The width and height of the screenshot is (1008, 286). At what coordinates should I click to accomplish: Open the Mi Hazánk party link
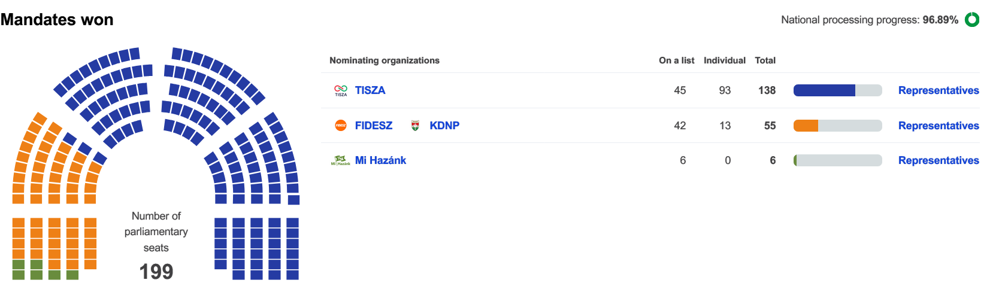[380, 160]
